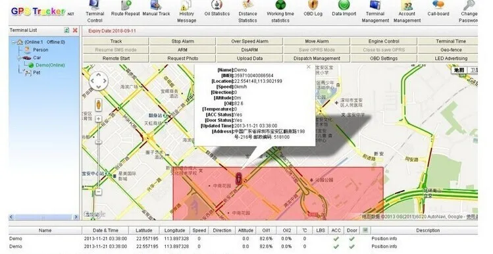Click the Longitude column header
Viewport: 493px width, 254px height.
pyautogui.click(x=175, y=230)
